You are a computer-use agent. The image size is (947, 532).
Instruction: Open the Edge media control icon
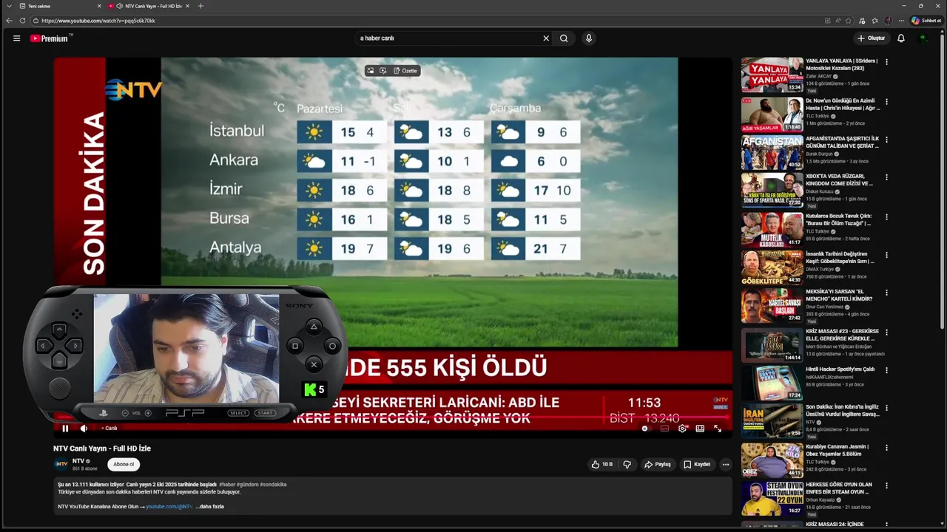[862, 21]
